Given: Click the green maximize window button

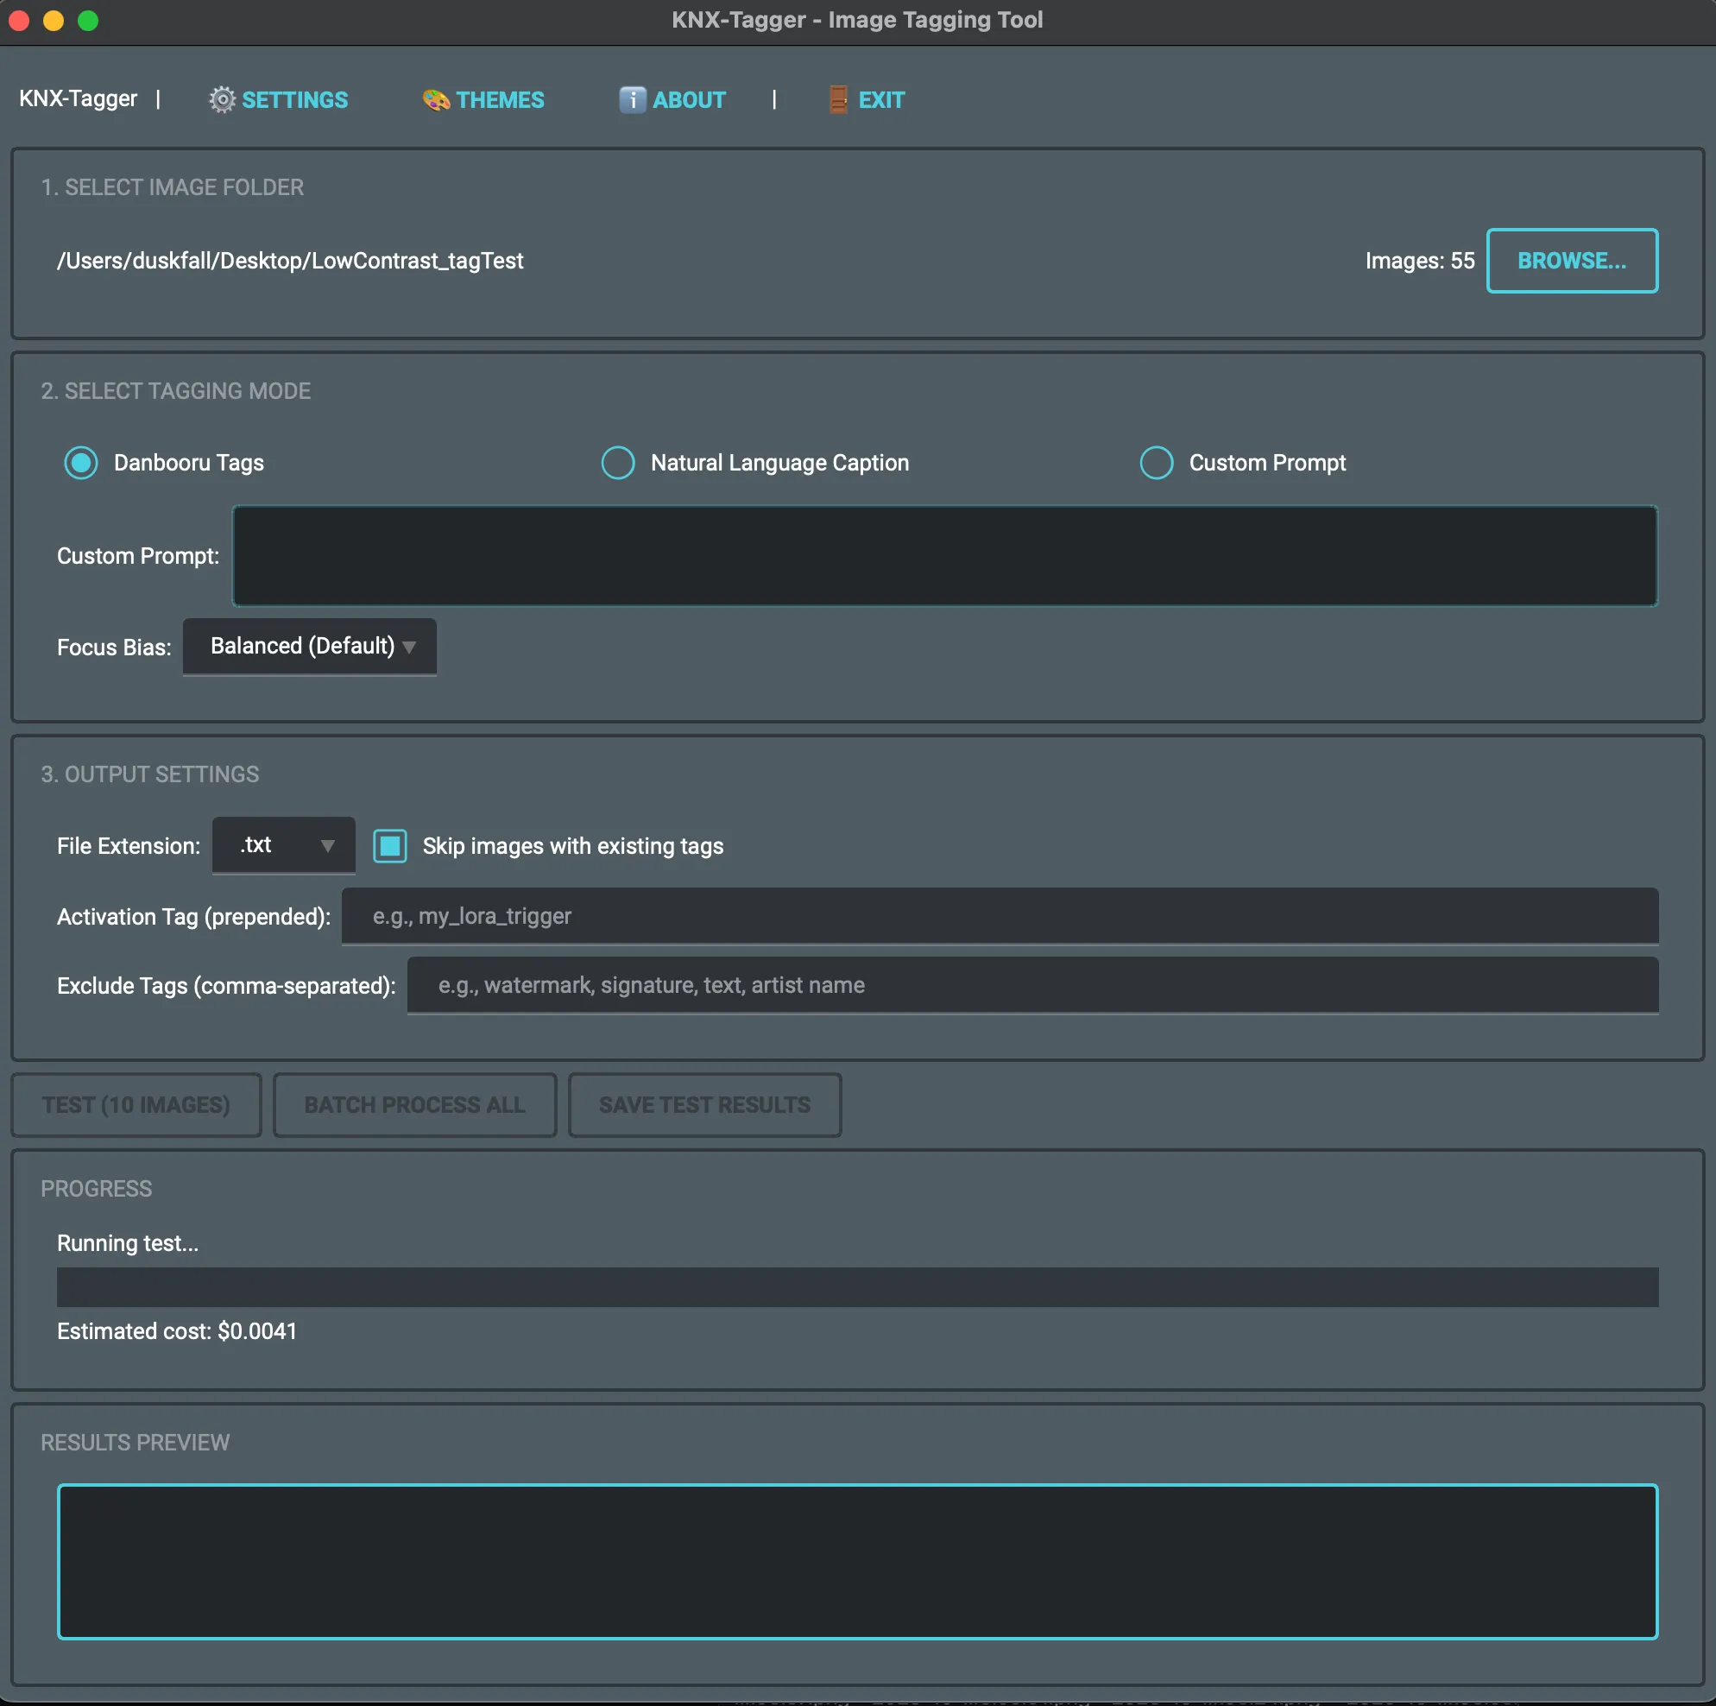Looking at the screenshot, I should [x=88, y=20].
